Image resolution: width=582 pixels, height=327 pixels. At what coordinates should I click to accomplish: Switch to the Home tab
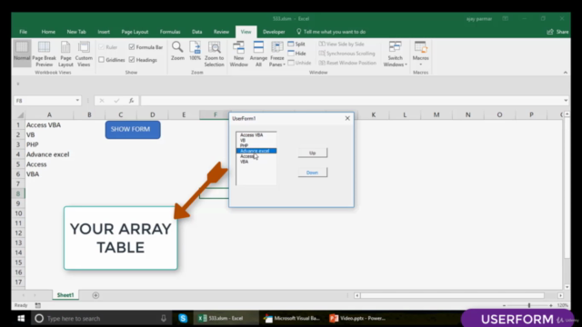point(48,32)
